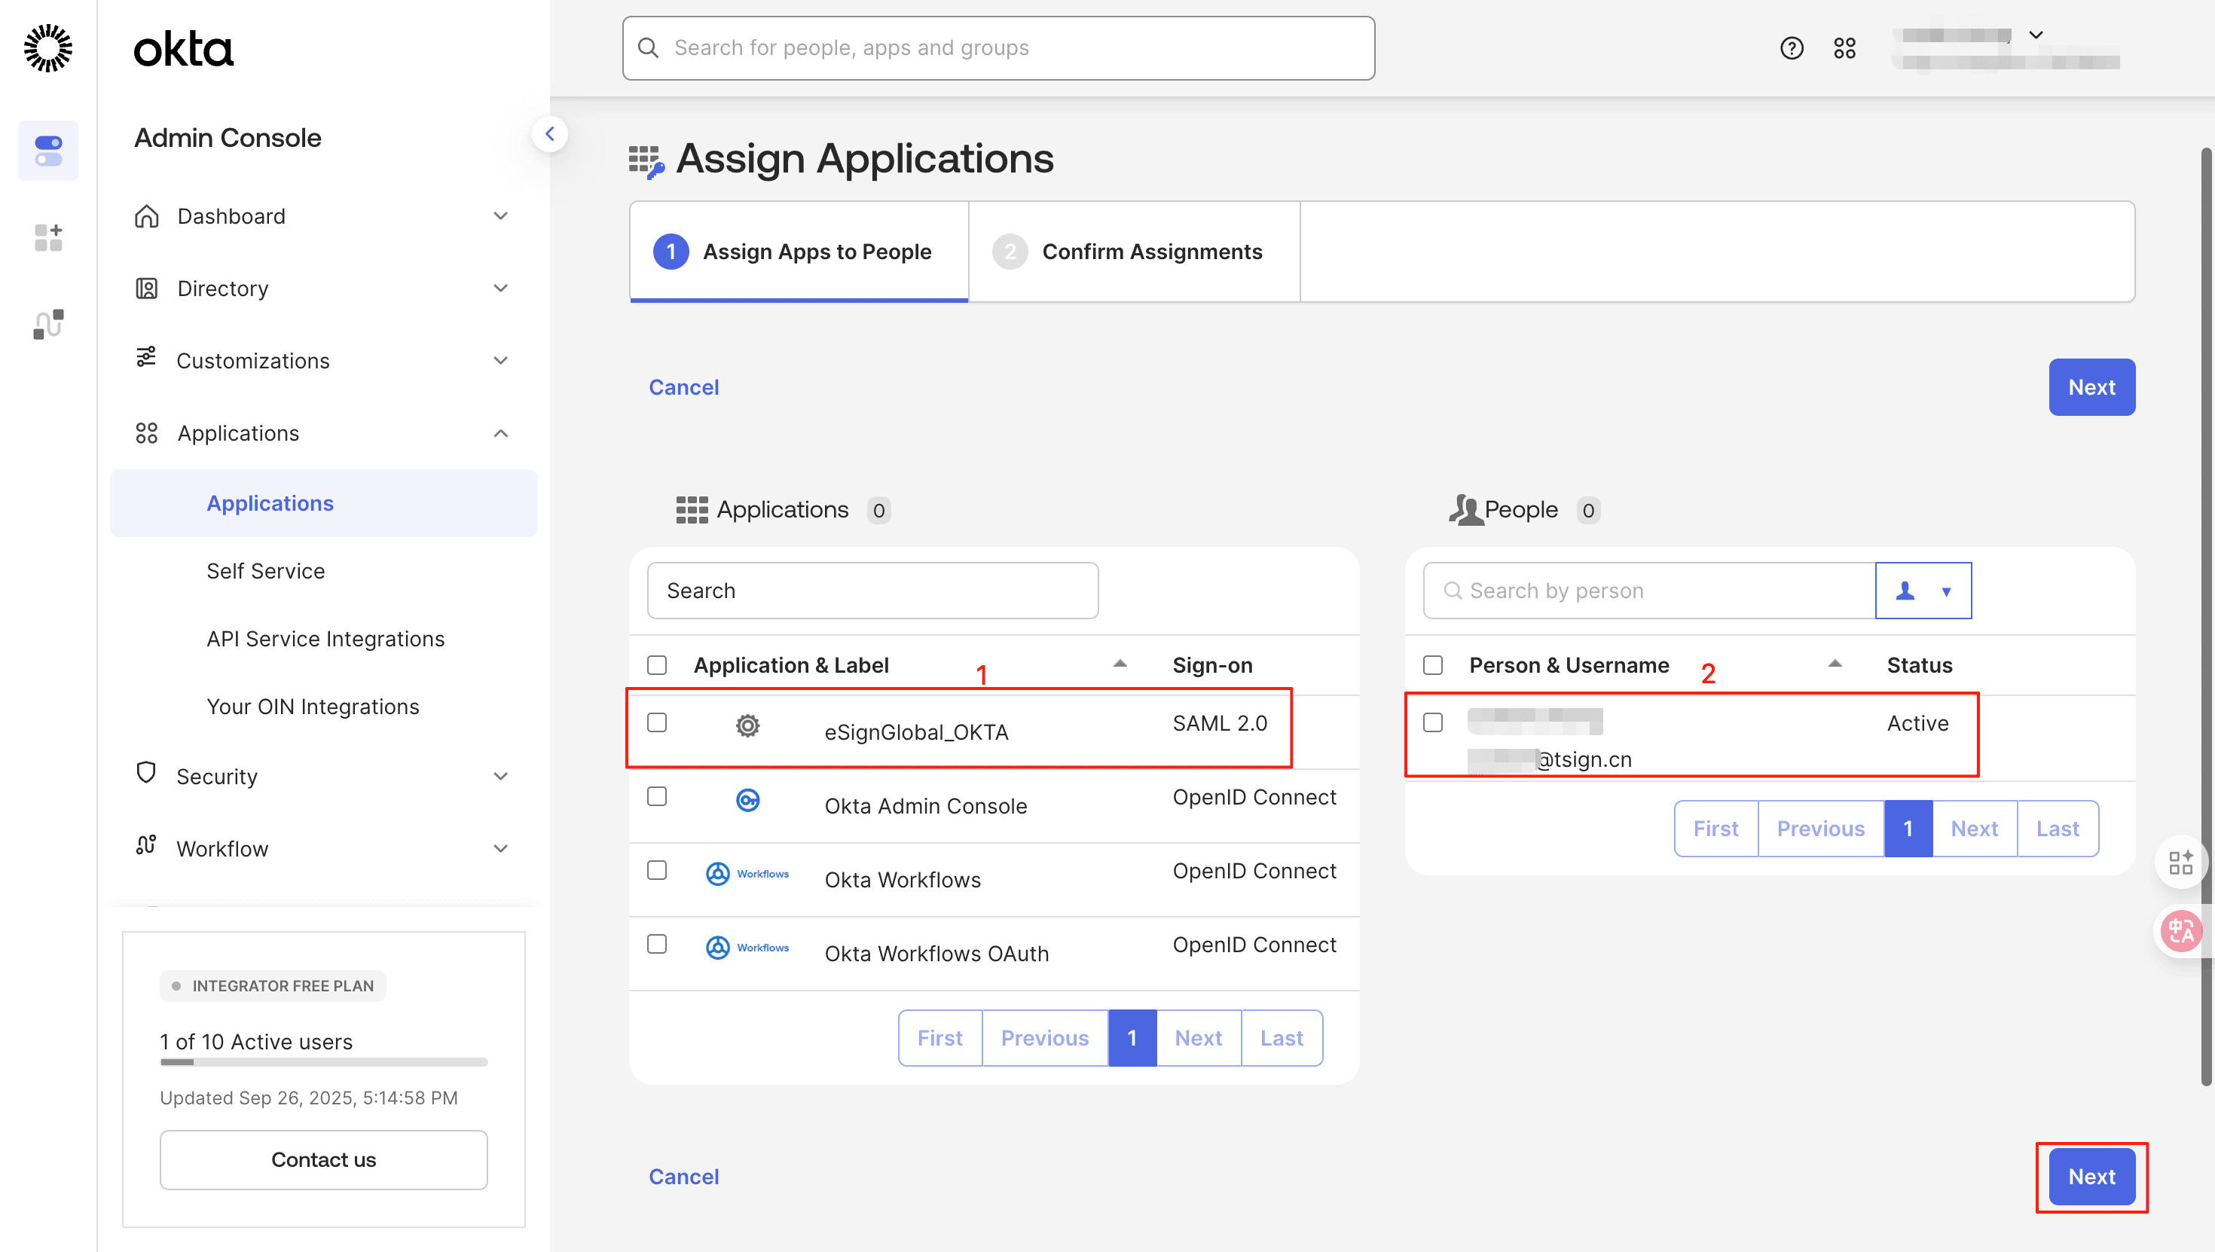
Task: Check the eSignGlobal_OKTA application checkbox
Action: (657, 722)
